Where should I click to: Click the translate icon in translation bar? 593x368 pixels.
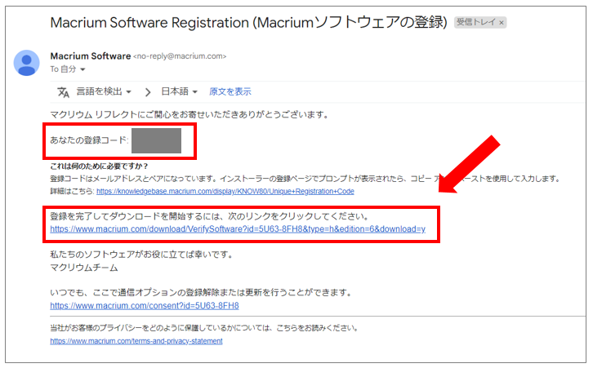point(63,92)
